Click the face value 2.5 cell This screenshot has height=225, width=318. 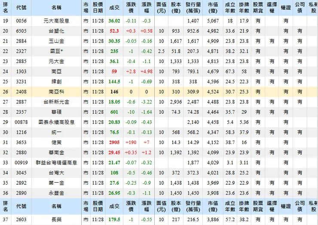click(x=161, y=51)
